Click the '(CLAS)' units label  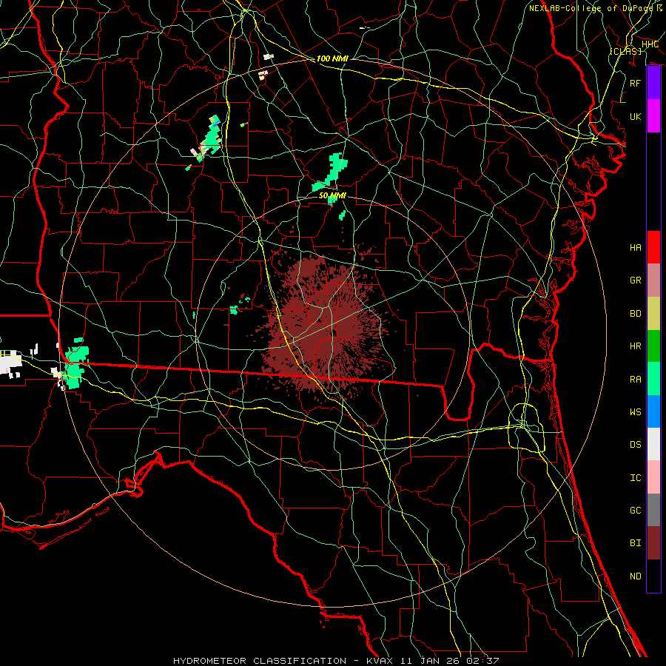pos(625,51)
